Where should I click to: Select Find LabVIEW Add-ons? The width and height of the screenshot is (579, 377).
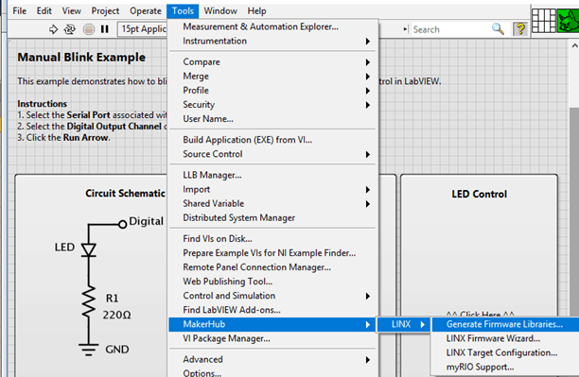tap(272, 310)
